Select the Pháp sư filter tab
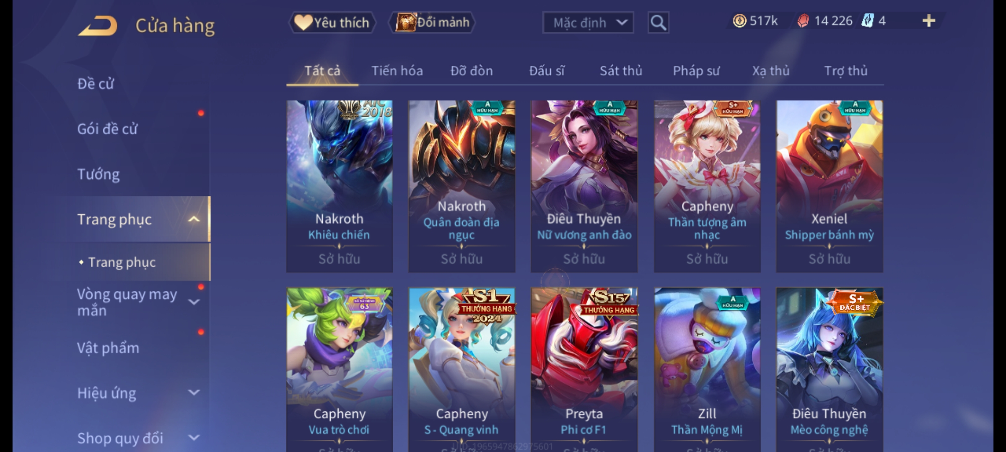Viewport: 1006px width, 452px height. [x=696, y=71]
